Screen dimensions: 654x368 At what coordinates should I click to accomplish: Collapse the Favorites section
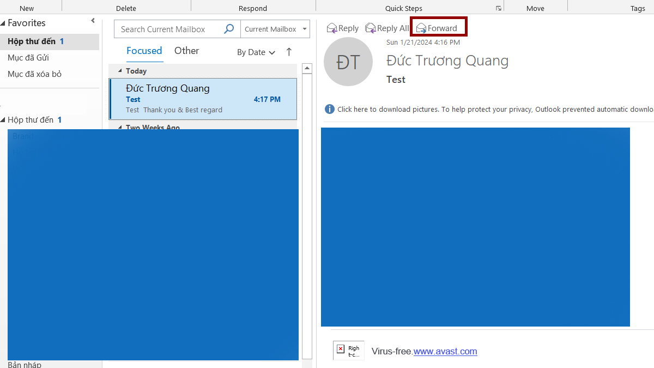[x=3, y=23]
